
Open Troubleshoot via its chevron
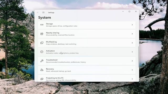point(132,61)
